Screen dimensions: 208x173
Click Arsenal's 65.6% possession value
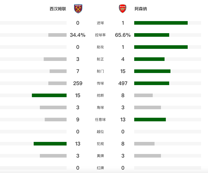click(123, 35)
